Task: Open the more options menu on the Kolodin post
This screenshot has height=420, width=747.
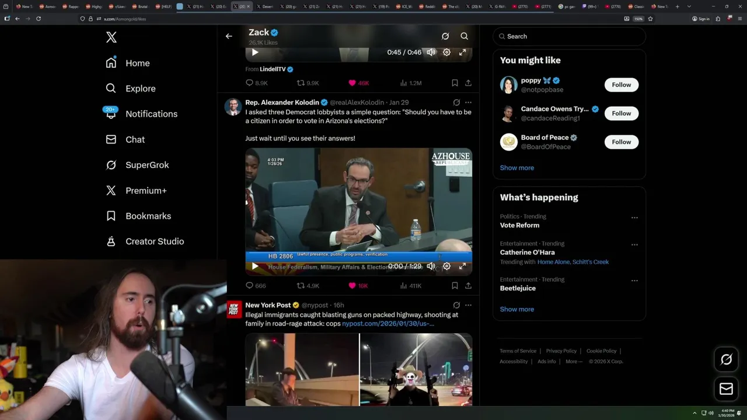Action: coord(468,103)
